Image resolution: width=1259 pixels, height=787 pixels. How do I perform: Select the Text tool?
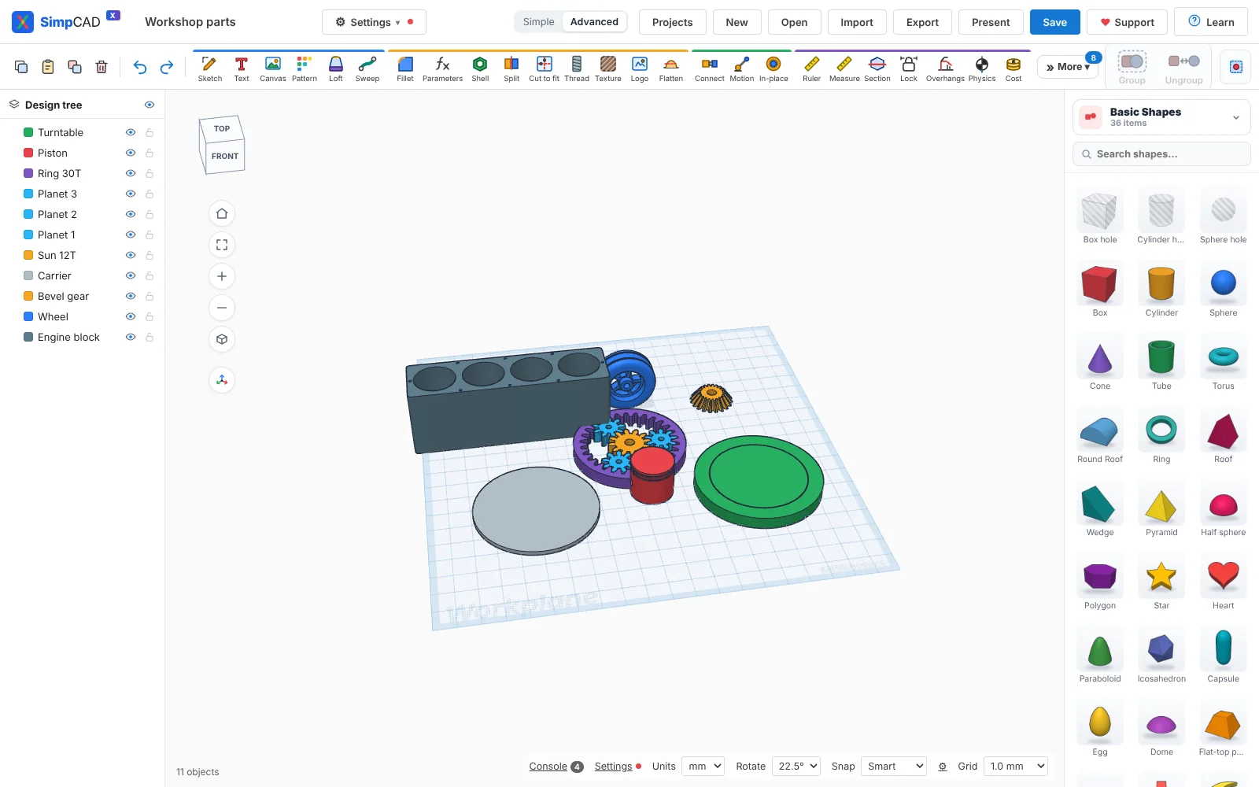point(242,68)
